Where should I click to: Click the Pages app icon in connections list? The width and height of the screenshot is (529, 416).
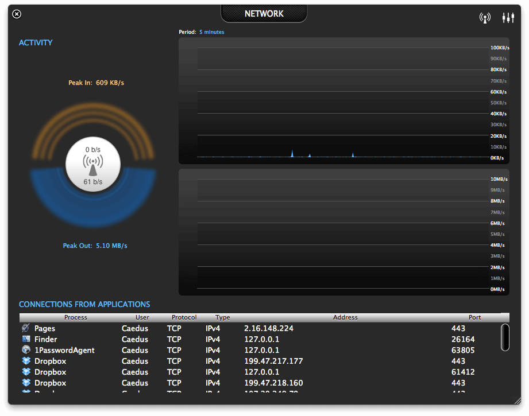tap(26, 328)
